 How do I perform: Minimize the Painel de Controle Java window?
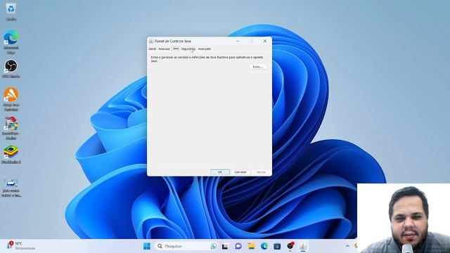click(238, 41)
